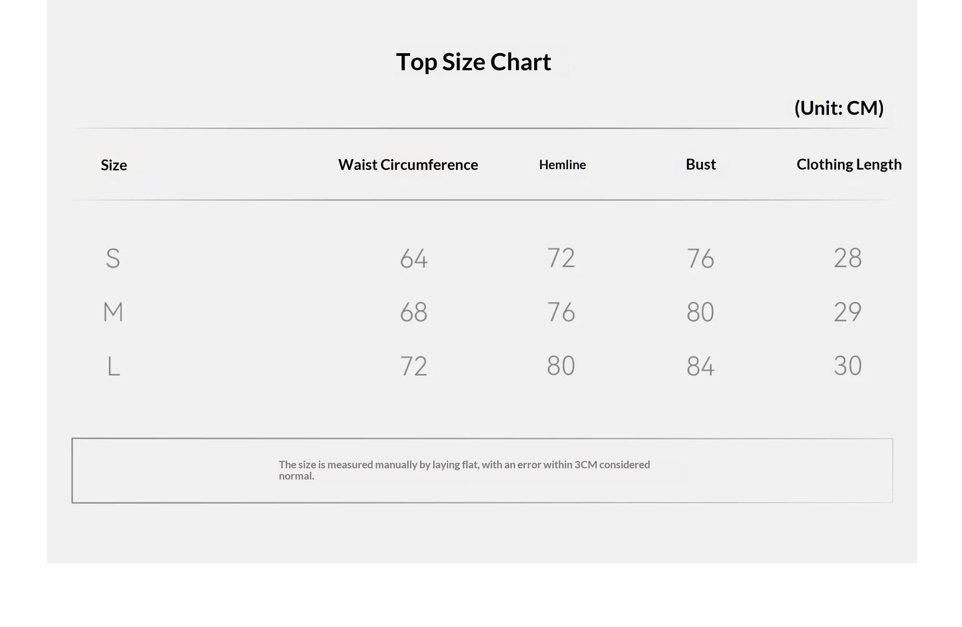
Task: Select the S size row label
Action: coord(113,258)
